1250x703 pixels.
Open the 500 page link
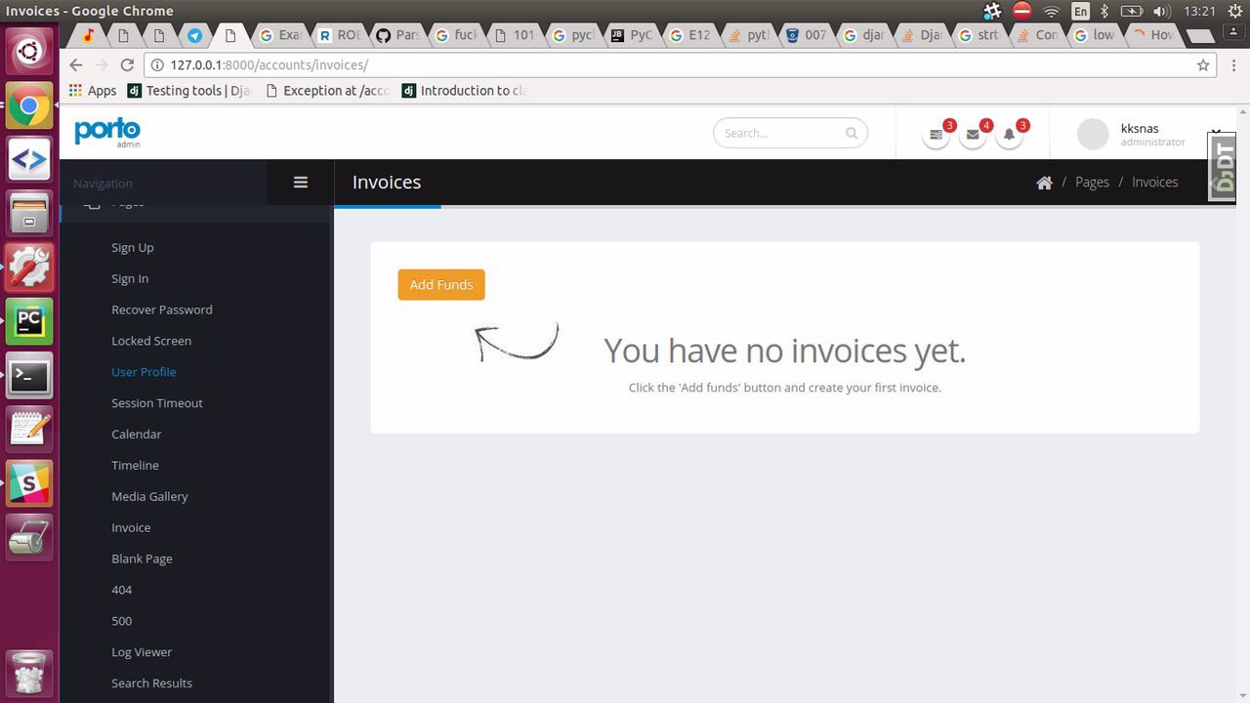(122, 622)
